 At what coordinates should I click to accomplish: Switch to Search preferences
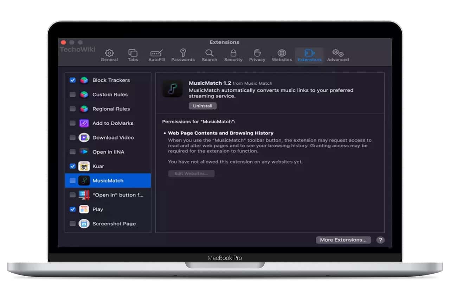pyautogui.click(x=210, y=56)
